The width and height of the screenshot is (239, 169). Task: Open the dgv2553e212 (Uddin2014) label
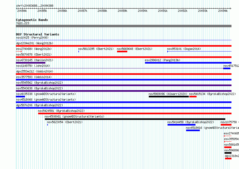(x=35, y=71)
